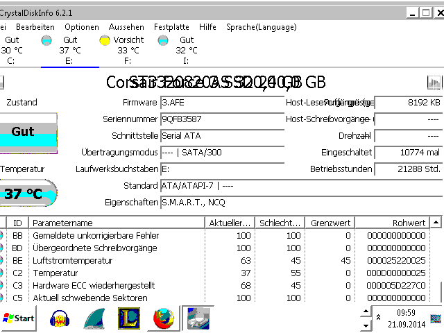Launch Firefox from the taskbar
The width and height of the screenshot is (444, 333).
[x=164, y=318]
